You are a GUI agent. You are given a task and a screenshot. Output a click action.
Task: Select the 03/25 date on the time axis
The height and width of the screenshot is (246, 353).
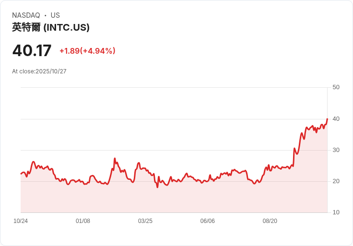(x=145, y=221)
